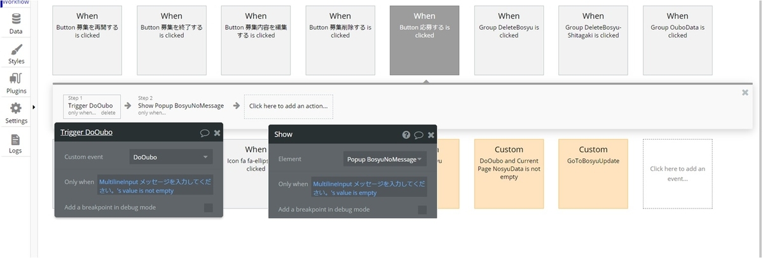Click here to add an action
This screenshot has height=258, width=763.
[289, 106]
